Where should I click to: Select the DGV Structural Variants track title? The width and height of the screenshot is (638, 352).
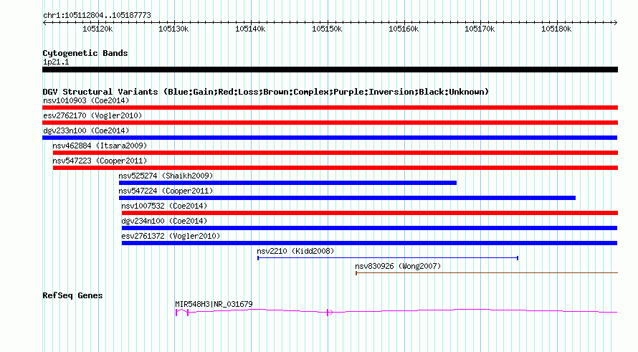coord(266,92)
